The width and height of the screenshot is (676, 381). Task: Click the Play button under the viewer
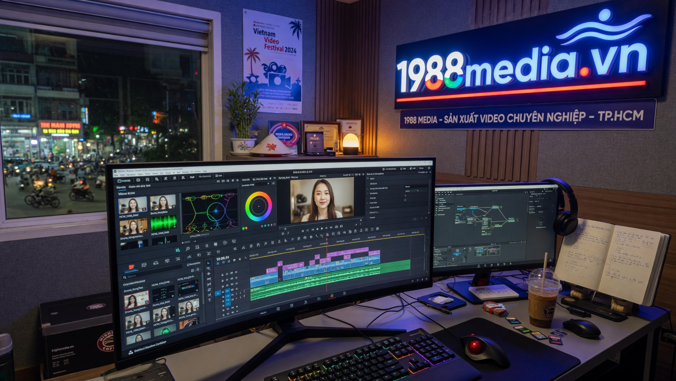tap(322, 228)
